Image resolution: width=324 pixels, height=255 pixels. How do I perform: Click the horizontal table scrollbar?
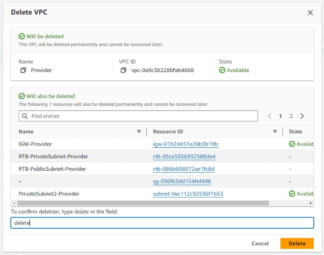pos(140,203)
